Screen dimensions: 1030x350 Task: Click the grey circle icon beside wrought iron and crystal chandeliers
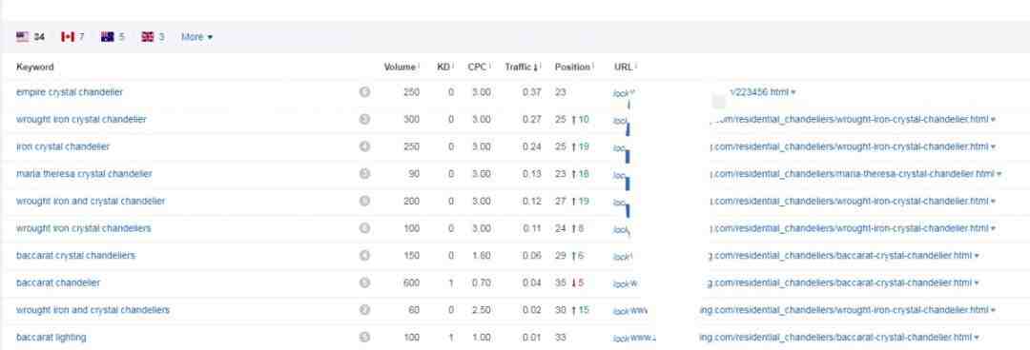pos(364,310)
